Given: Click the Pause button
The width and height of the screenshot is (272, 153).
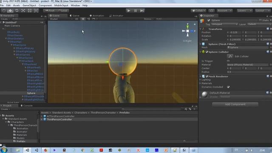Looking at the screenshot, I should coord(136,11).
